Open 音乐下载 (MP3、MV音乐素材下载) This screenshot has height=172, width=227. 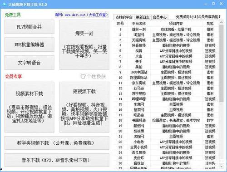point(57,160)
